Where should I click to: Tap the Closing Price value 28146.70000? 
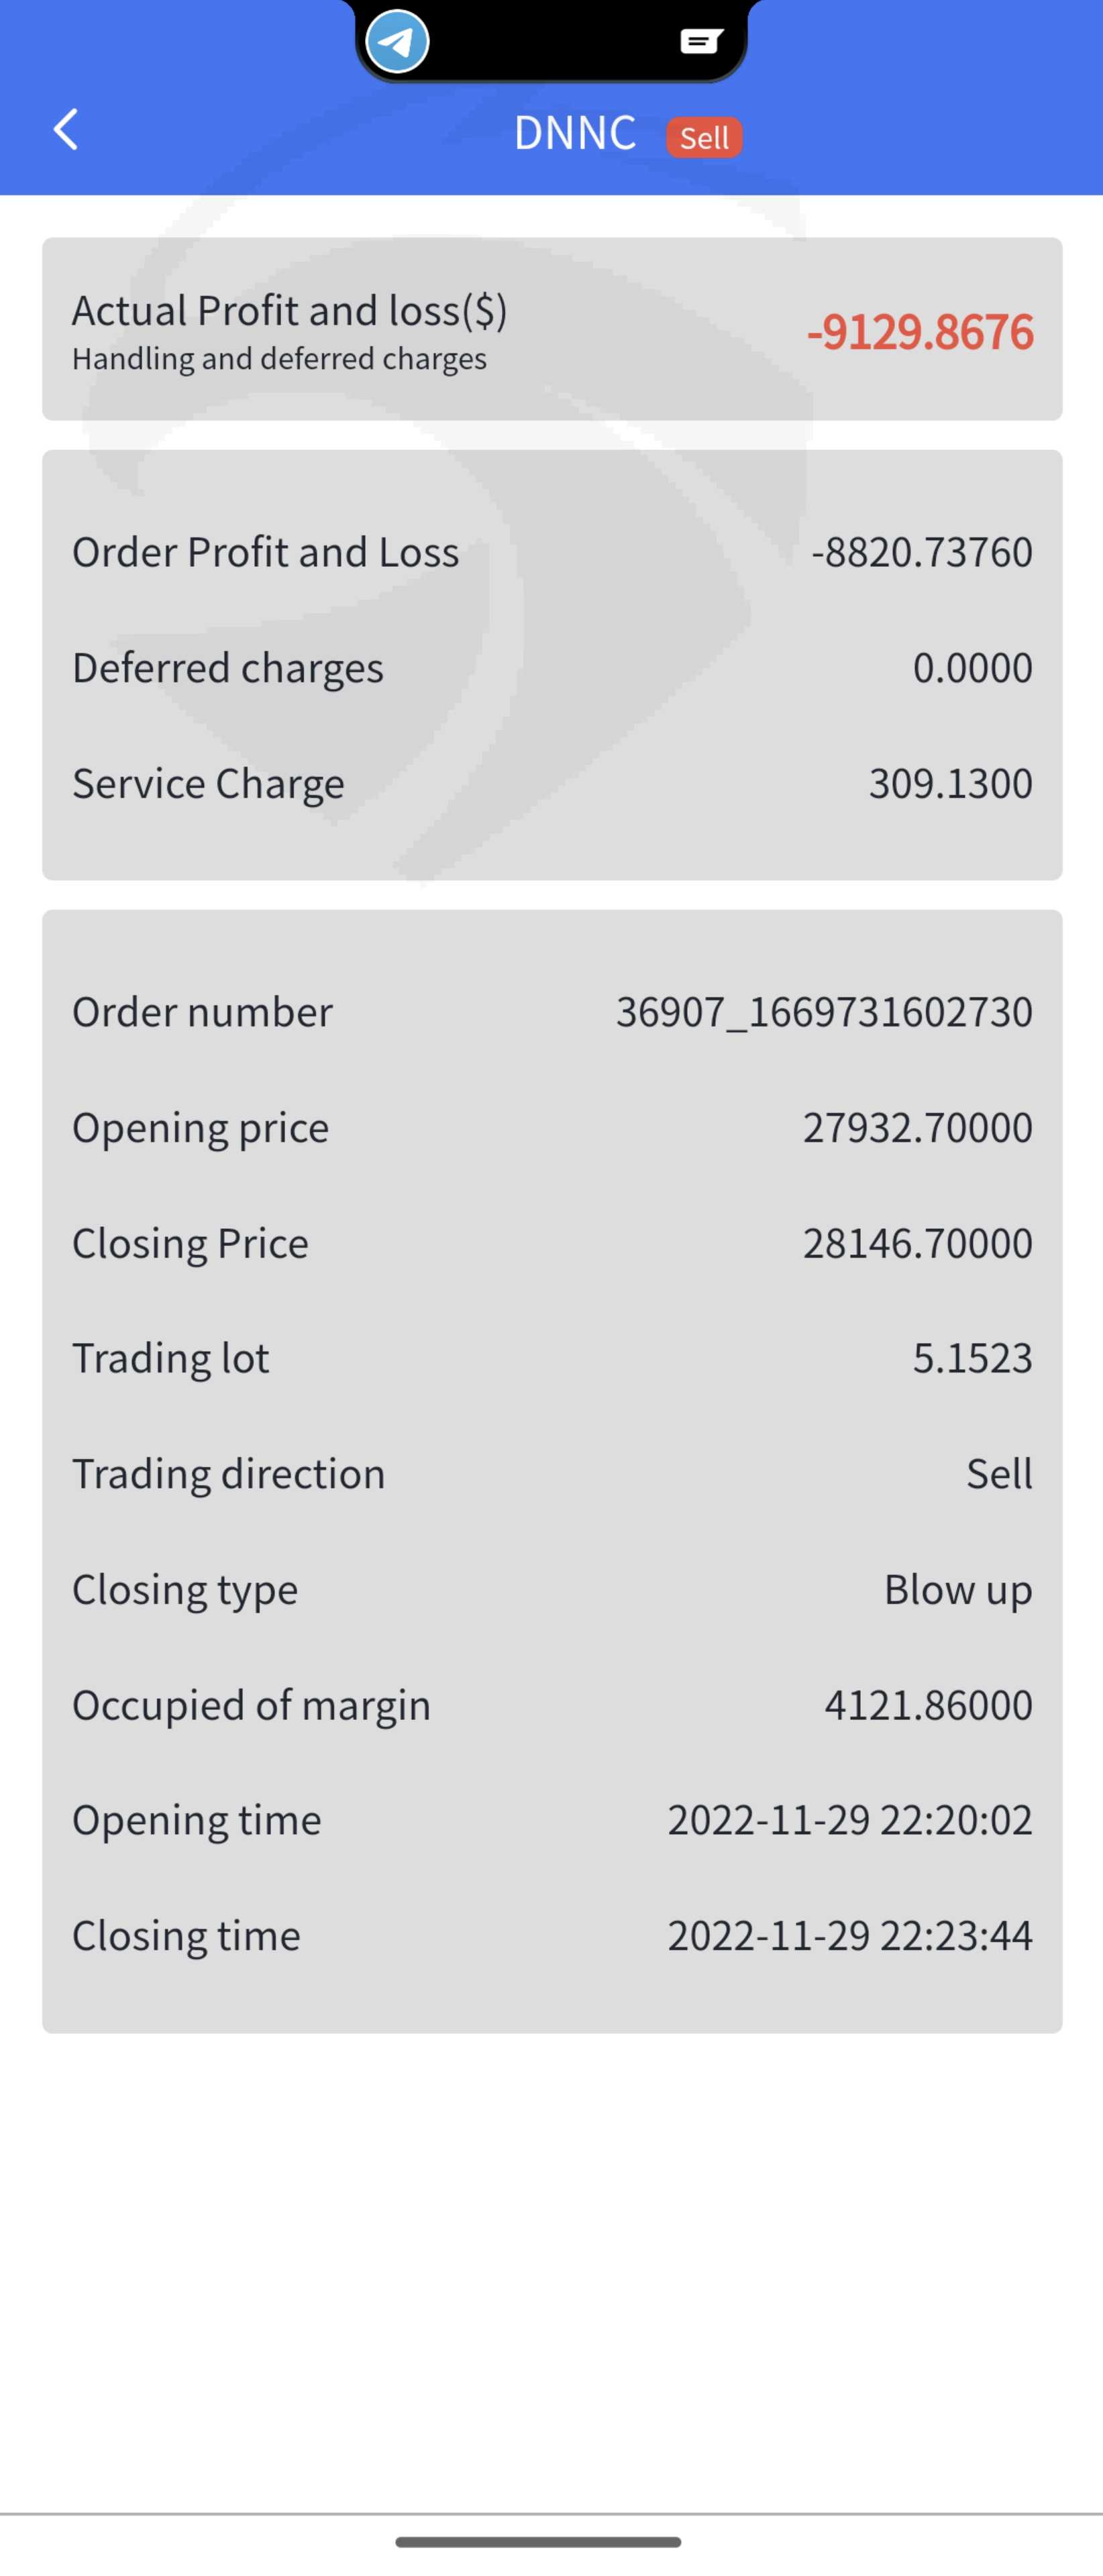[917, 1243]
